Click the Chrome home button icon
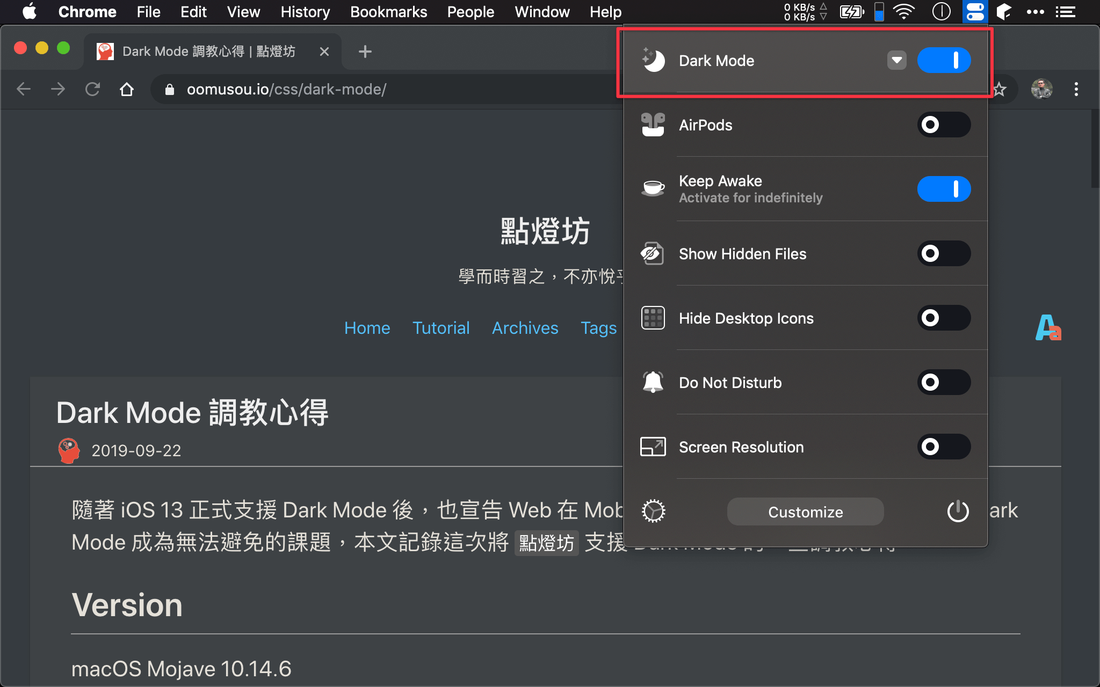 [127, 89]
